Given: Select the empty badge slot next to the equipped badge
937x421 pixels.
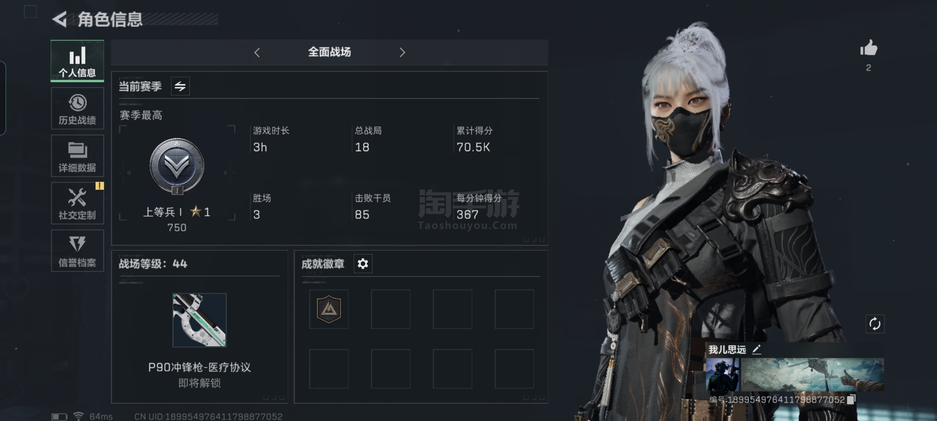Looking at the screenshot, I should click(x=390, y=309).
